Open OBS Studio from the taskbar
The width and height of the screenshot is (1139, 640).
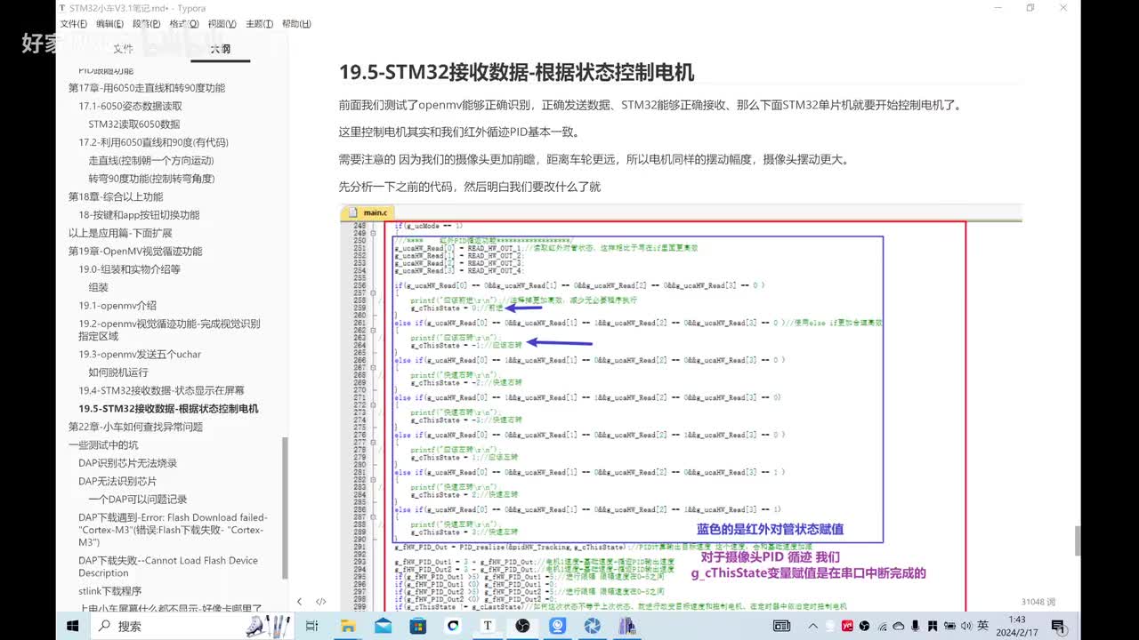coord(522,626)
